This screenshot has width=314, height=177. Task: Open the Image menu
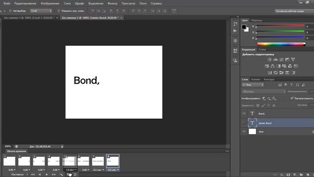coord(50,3)
